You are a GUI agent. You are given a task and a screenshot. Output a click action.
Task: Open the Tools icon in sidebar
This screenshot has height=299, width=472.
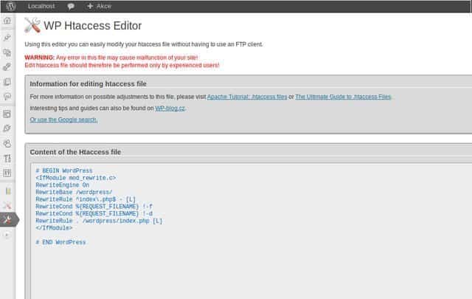pyautogui.click(x=7, y=158)
